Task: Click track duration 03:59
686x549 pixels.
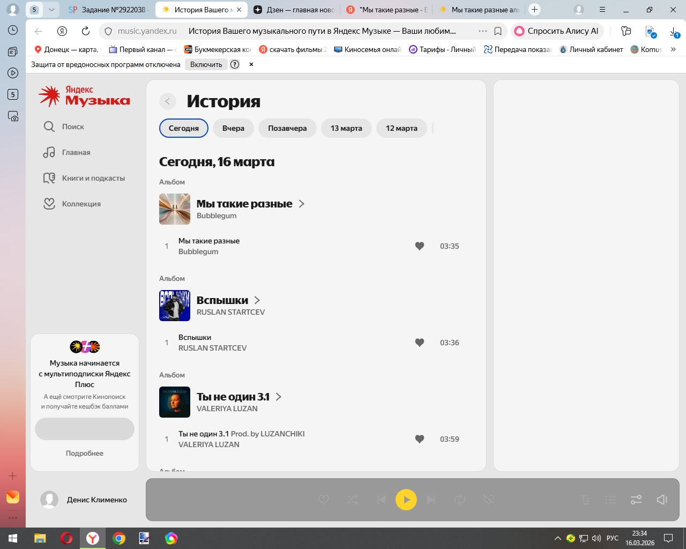Action: point(450,439)
